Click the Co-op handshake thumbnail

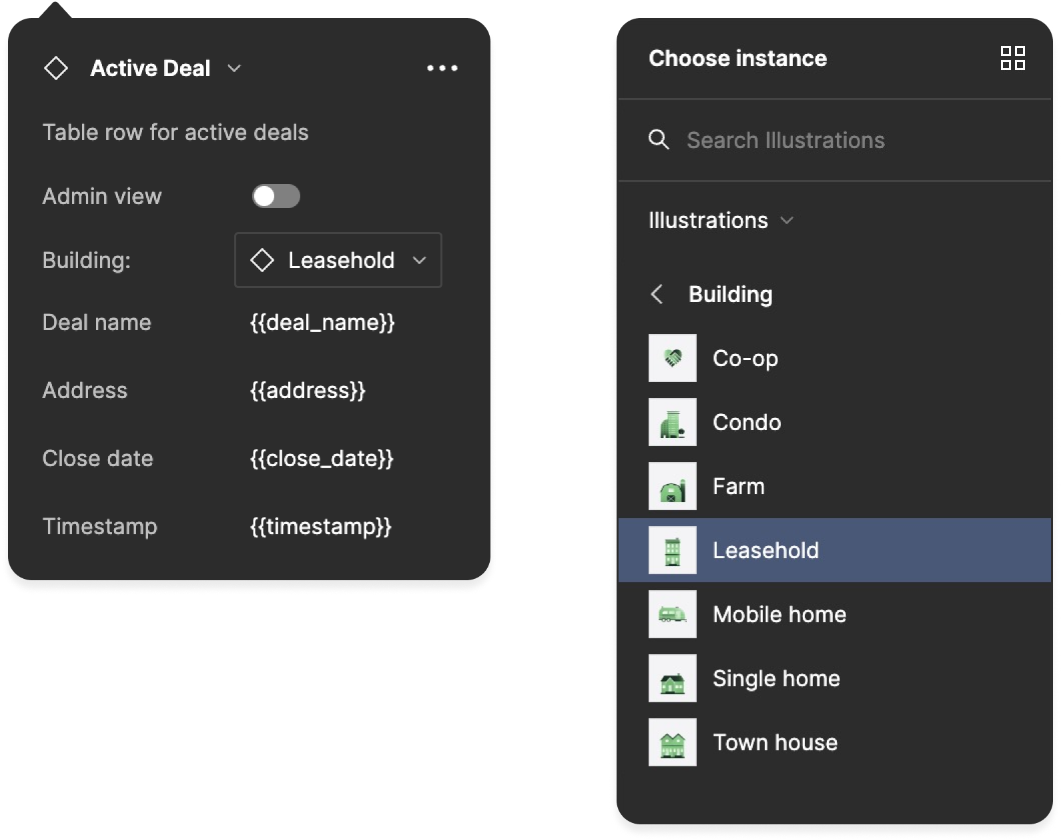click(673, 358)
